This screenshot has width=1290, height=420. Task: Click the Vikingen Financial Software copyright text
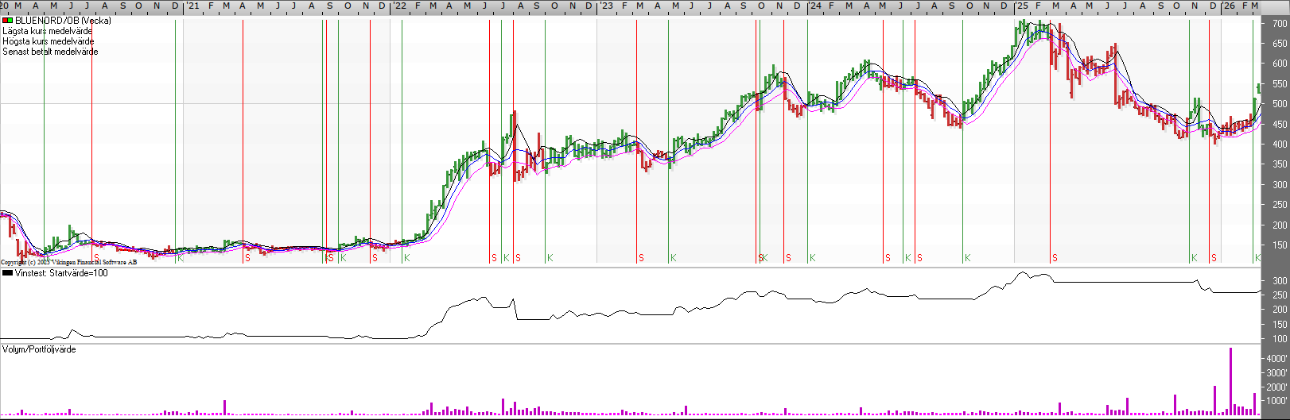coord(69,262)
